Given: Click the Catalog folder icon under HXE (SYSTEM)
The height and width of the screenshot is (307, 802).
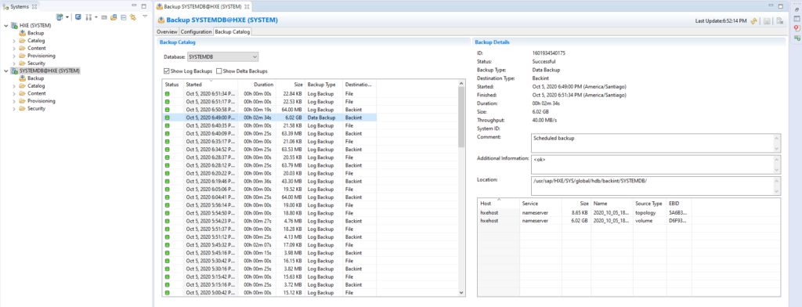Looking at the screenshot, I should (x=23, y=41).
